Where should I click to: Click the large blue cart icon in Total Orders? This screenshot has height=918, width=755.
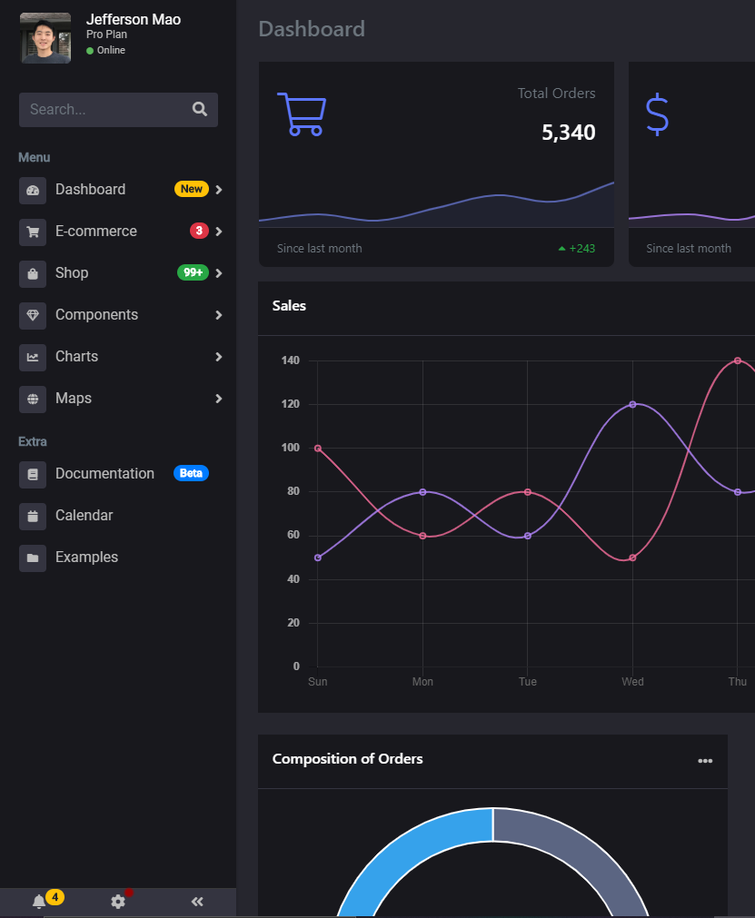tap(303, 114)
